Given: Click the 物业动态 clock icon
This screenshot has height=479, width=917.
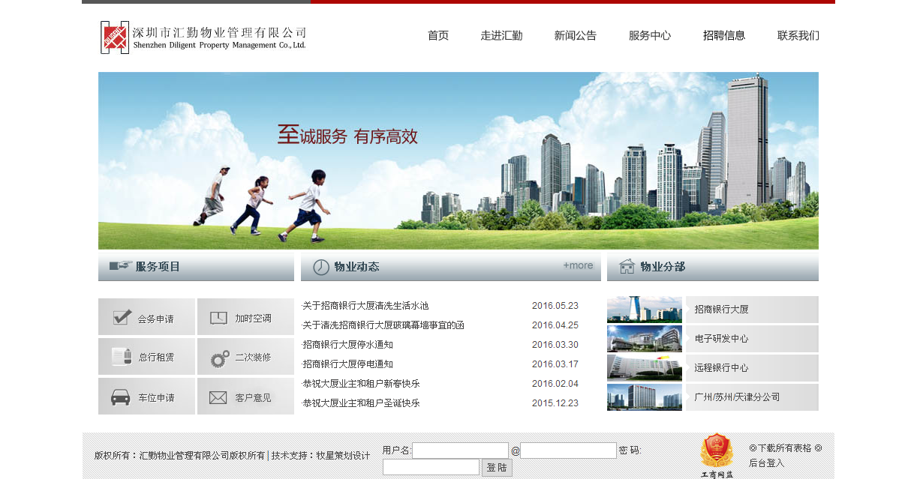Looking at the screenshot, I should 320,266.
